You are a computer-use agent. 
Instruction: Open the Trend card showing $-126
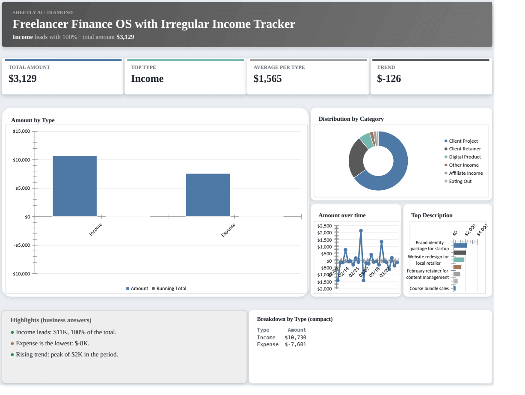pyautogui.click(x=431, y=76)
